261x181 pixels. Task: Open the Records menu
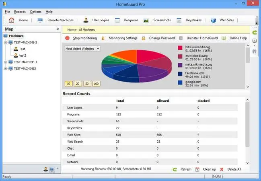pos(20,12)
